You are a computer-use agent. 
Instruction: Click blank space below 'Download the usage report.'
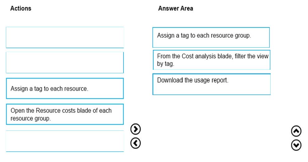[x=212, y=118]
